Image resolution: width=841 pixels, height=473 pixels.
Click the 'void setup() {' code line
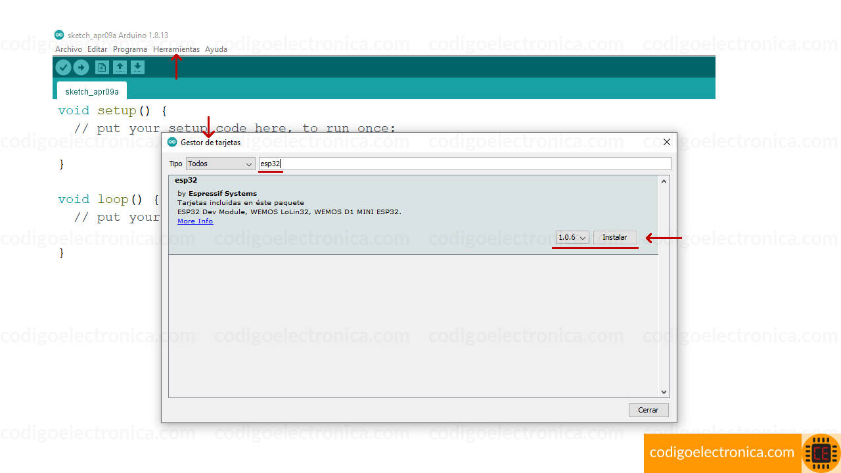pyautogui.click(x=112, y=110)
